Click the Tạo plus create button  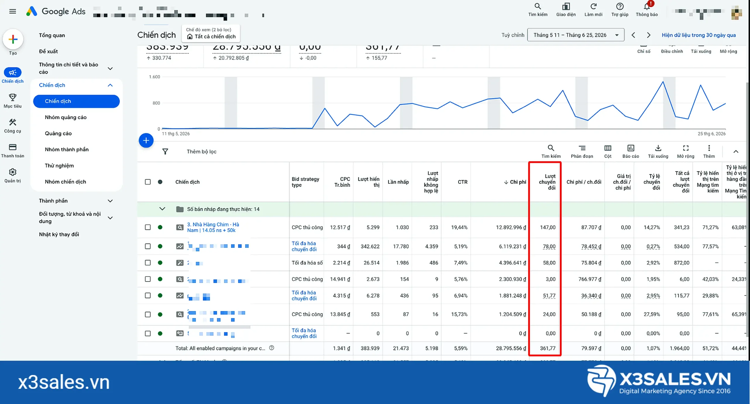tap(13, 39)
